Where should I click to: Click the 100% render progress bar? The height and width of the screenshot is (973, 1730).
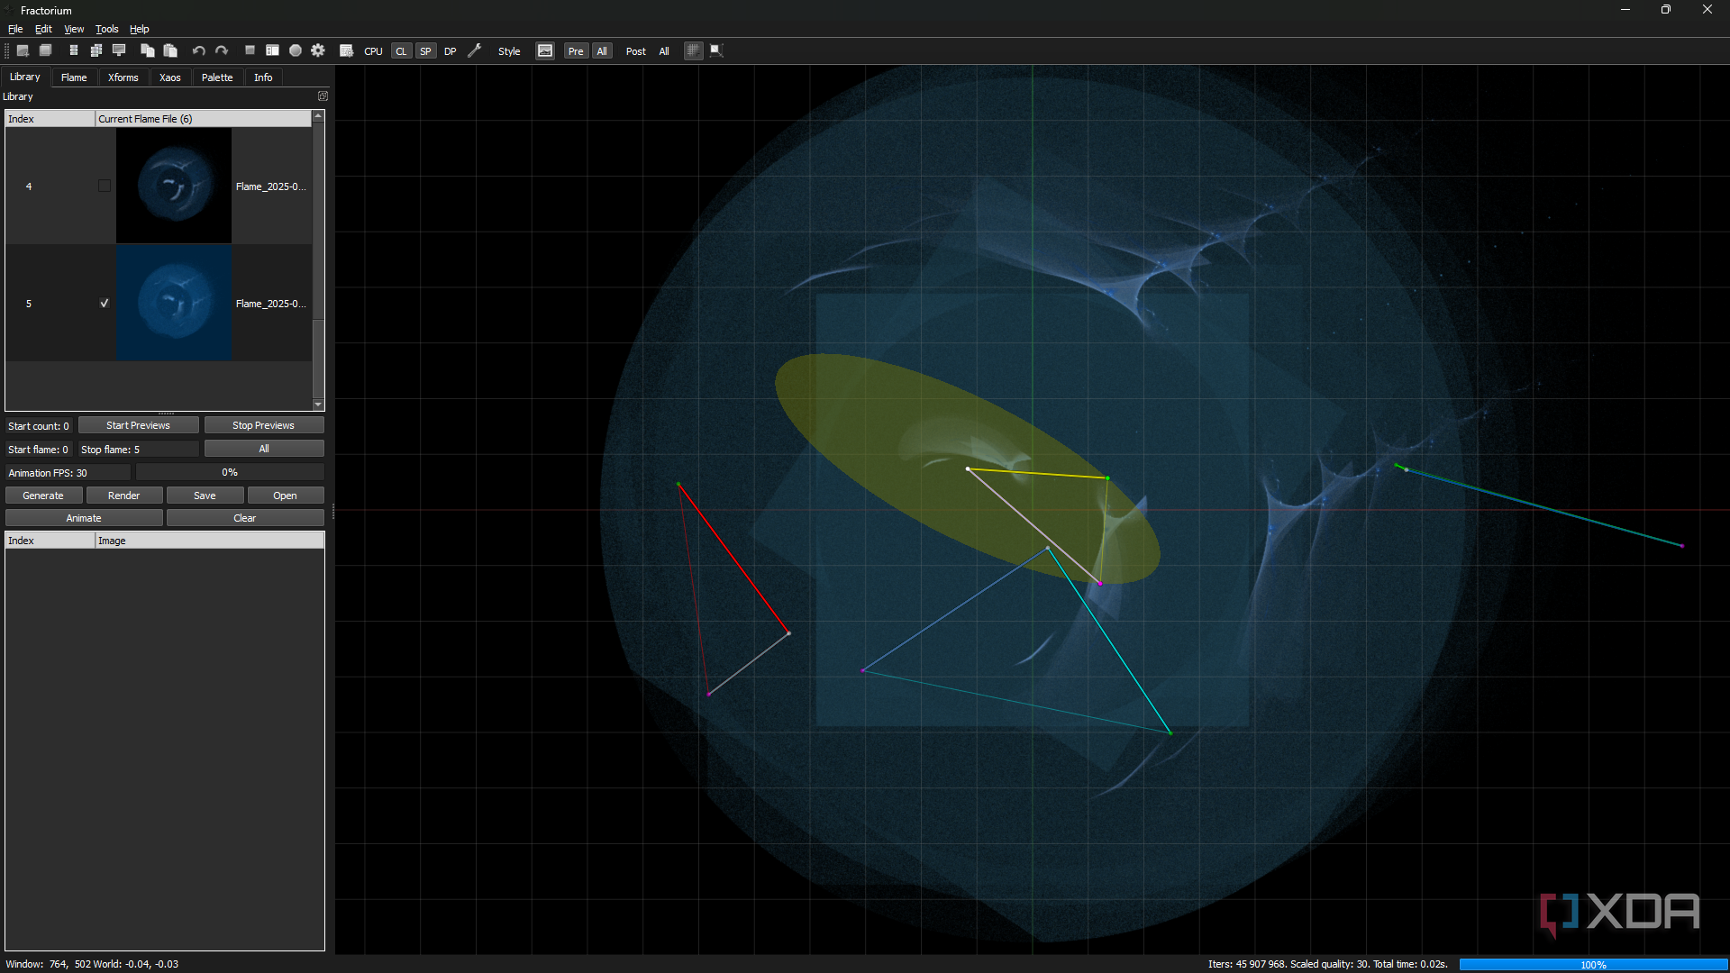[1592, 964]
